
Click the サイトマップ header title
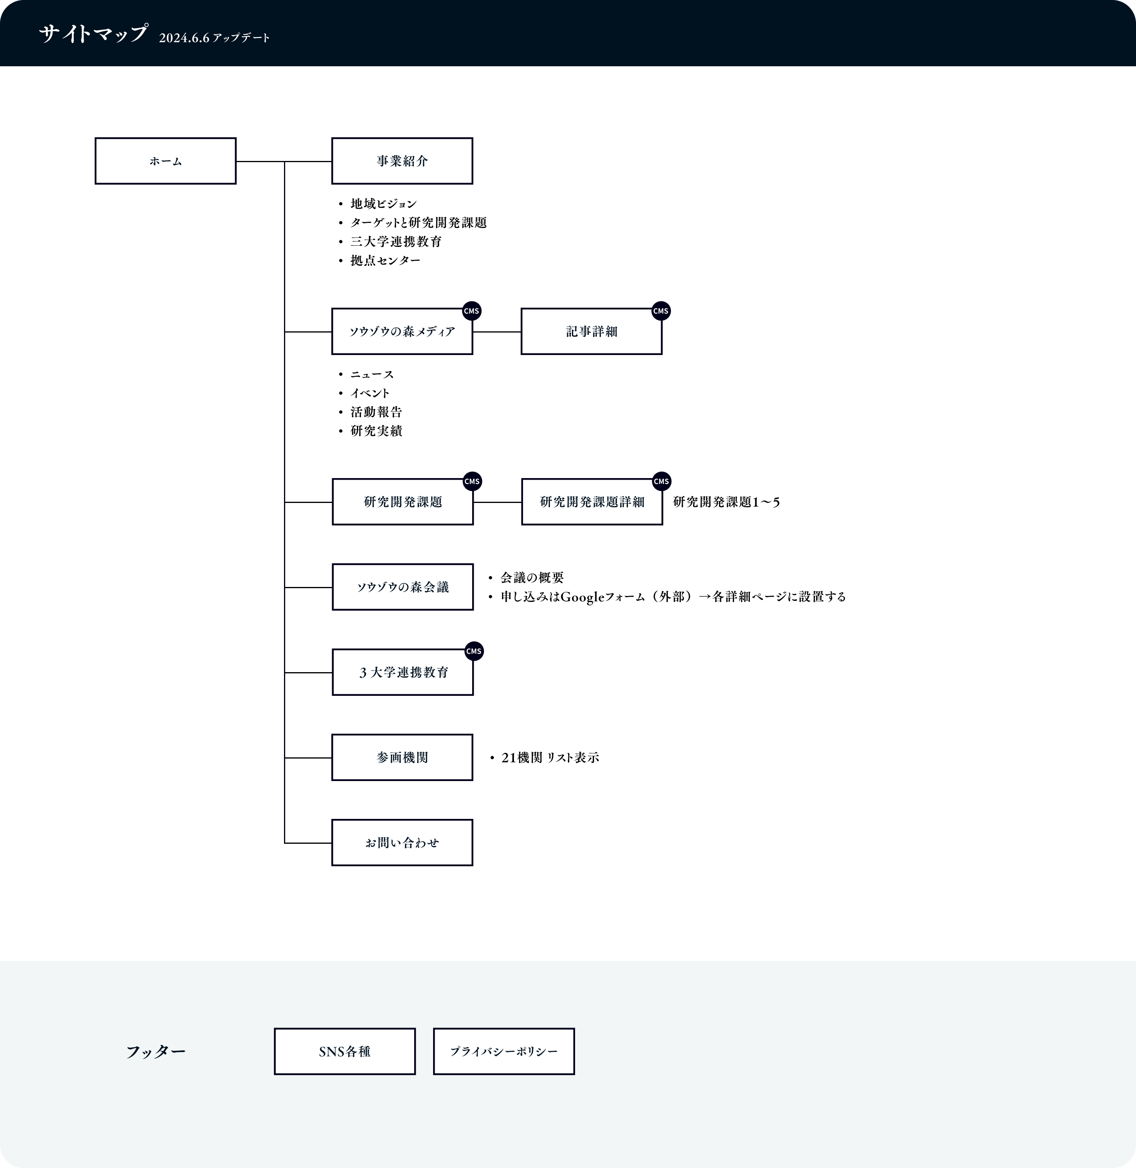tap(93, 34)
